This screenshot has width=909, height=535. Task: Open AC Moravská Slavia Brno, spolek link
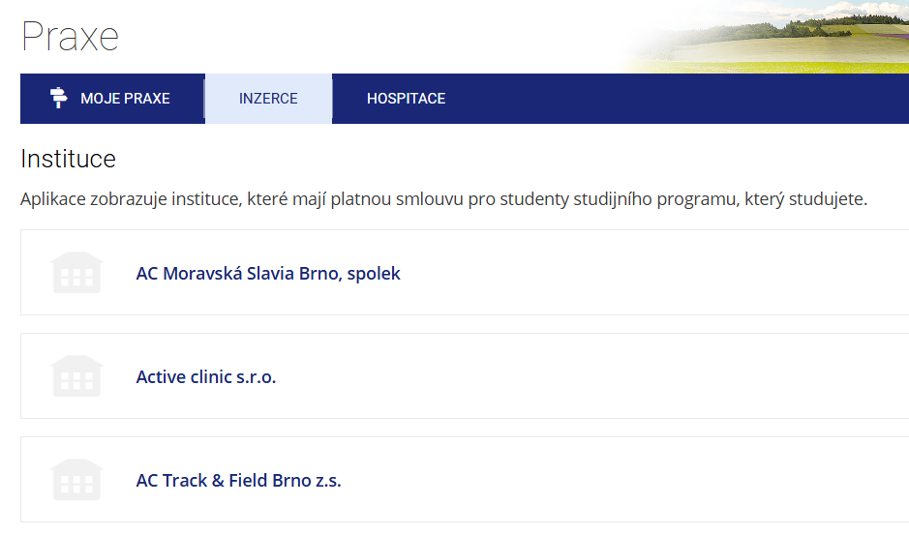tap(268, 274)
